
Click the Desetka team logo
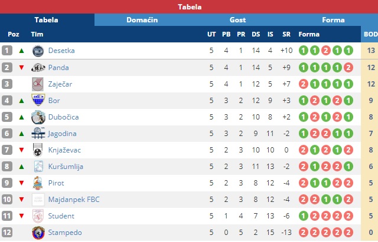point(38,51)
